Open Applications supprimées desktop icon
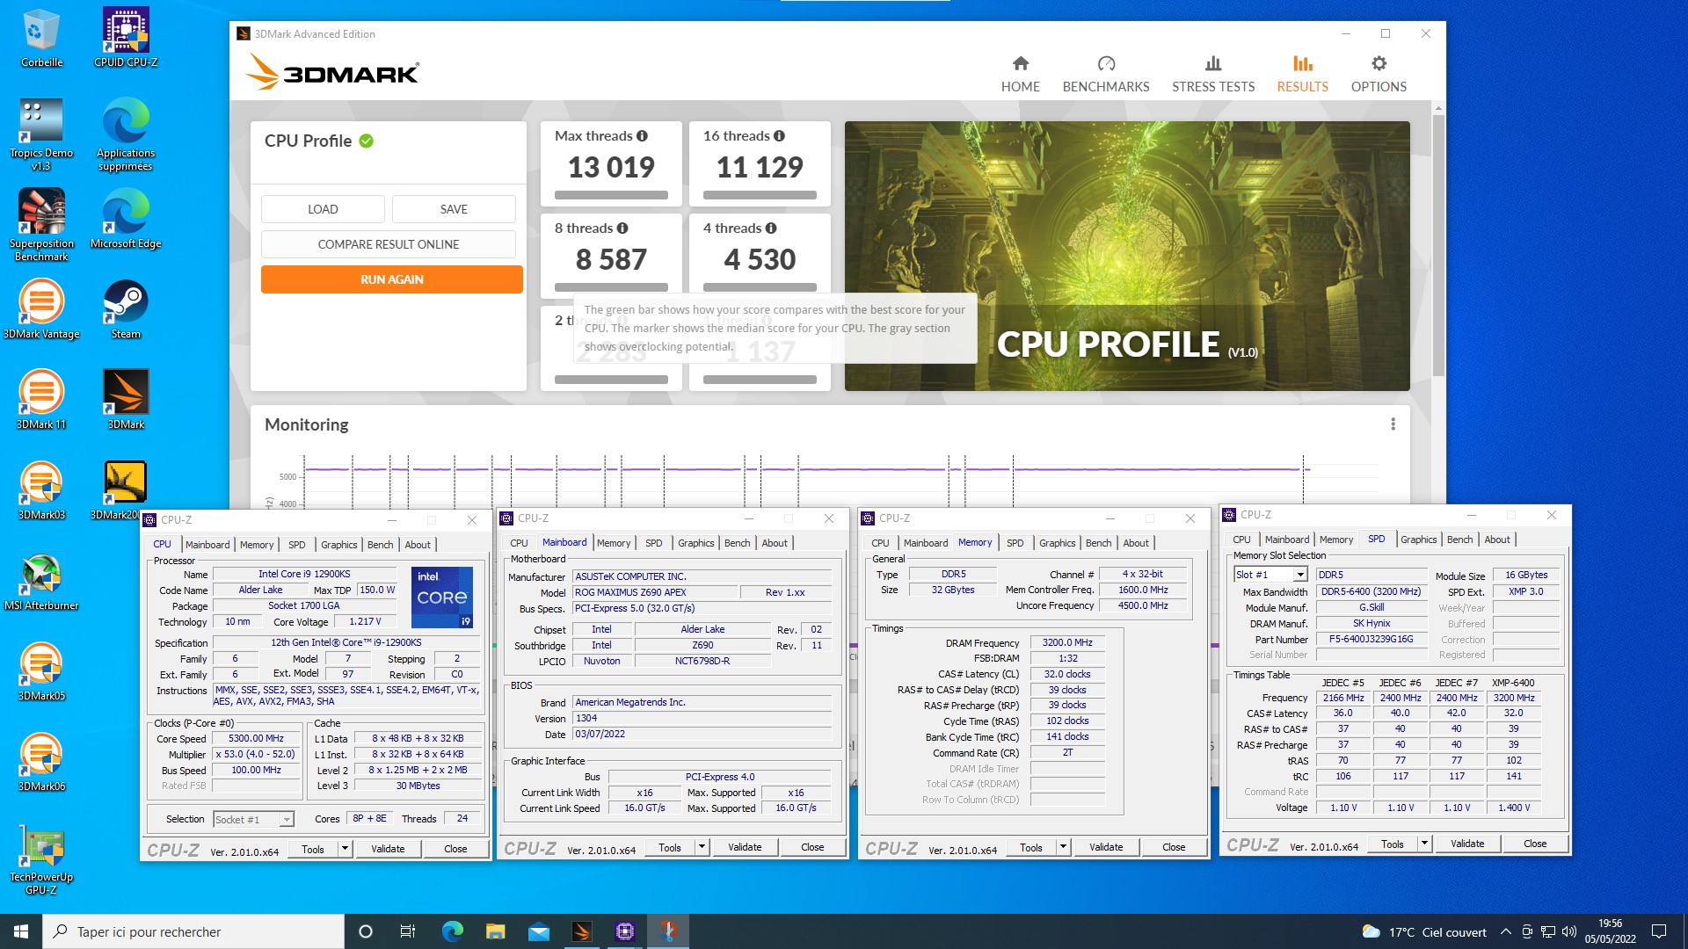Viewport: 1688px width, 949px height. [126, 134]
